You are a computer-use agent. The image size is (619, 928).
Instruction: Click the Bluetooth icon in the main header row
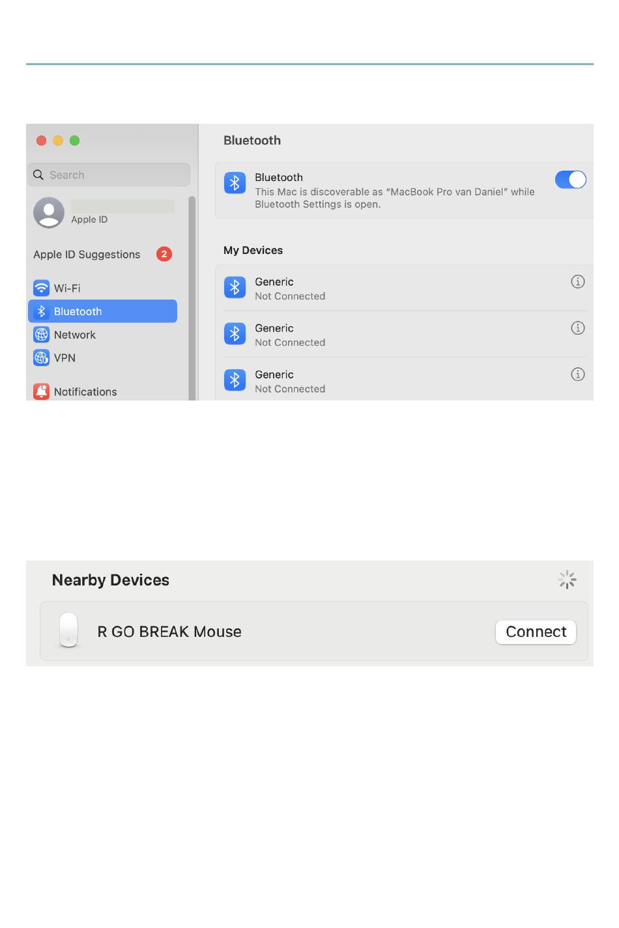pos(235,183)
